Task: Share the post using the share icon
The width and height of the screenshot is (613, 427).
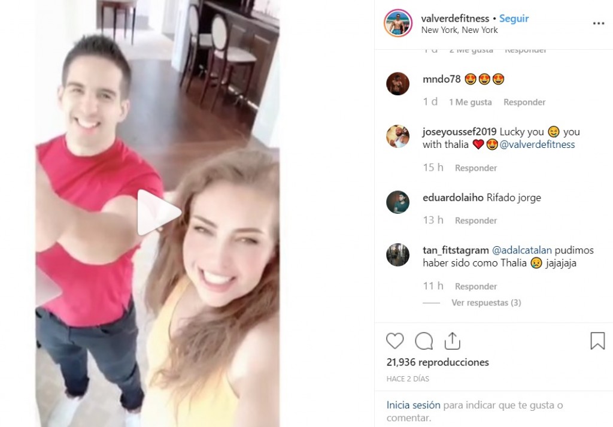Action: [x=453, y=341]
